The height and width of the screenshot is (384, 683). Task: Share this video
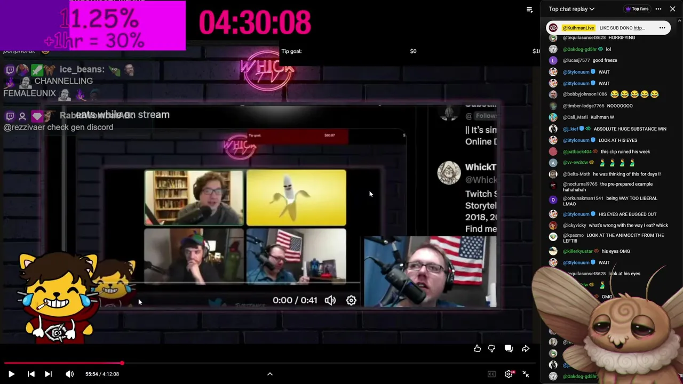click(x=526, y=348)
